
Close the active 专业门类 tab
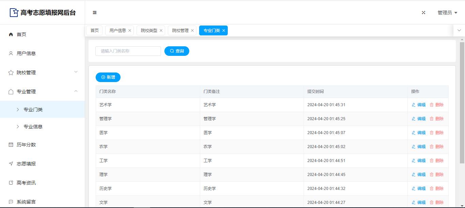[x=224, y=31]
